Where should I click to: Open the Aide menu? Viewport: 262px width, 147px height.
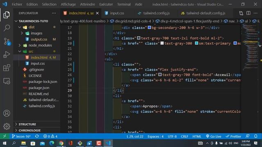pyautogui.click(x=138, y=4)
